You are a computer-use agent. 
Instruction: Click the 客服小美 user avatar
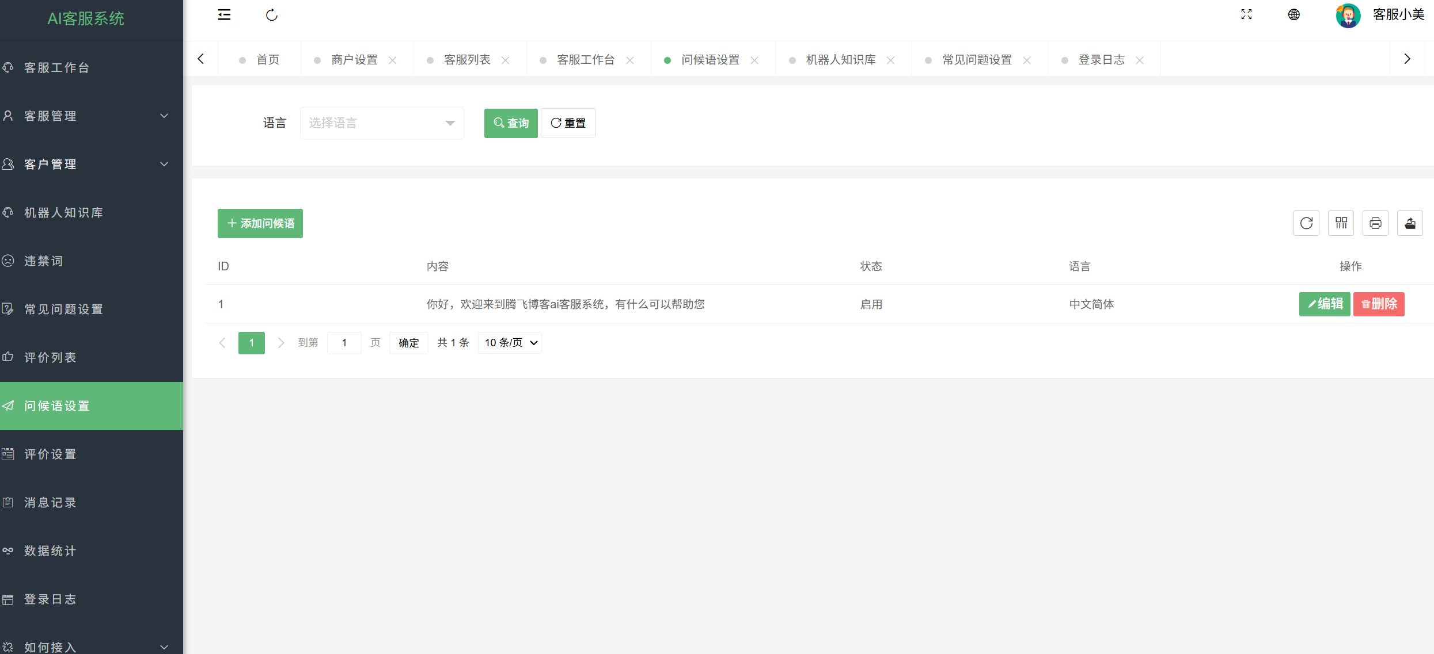(1348, 15)
